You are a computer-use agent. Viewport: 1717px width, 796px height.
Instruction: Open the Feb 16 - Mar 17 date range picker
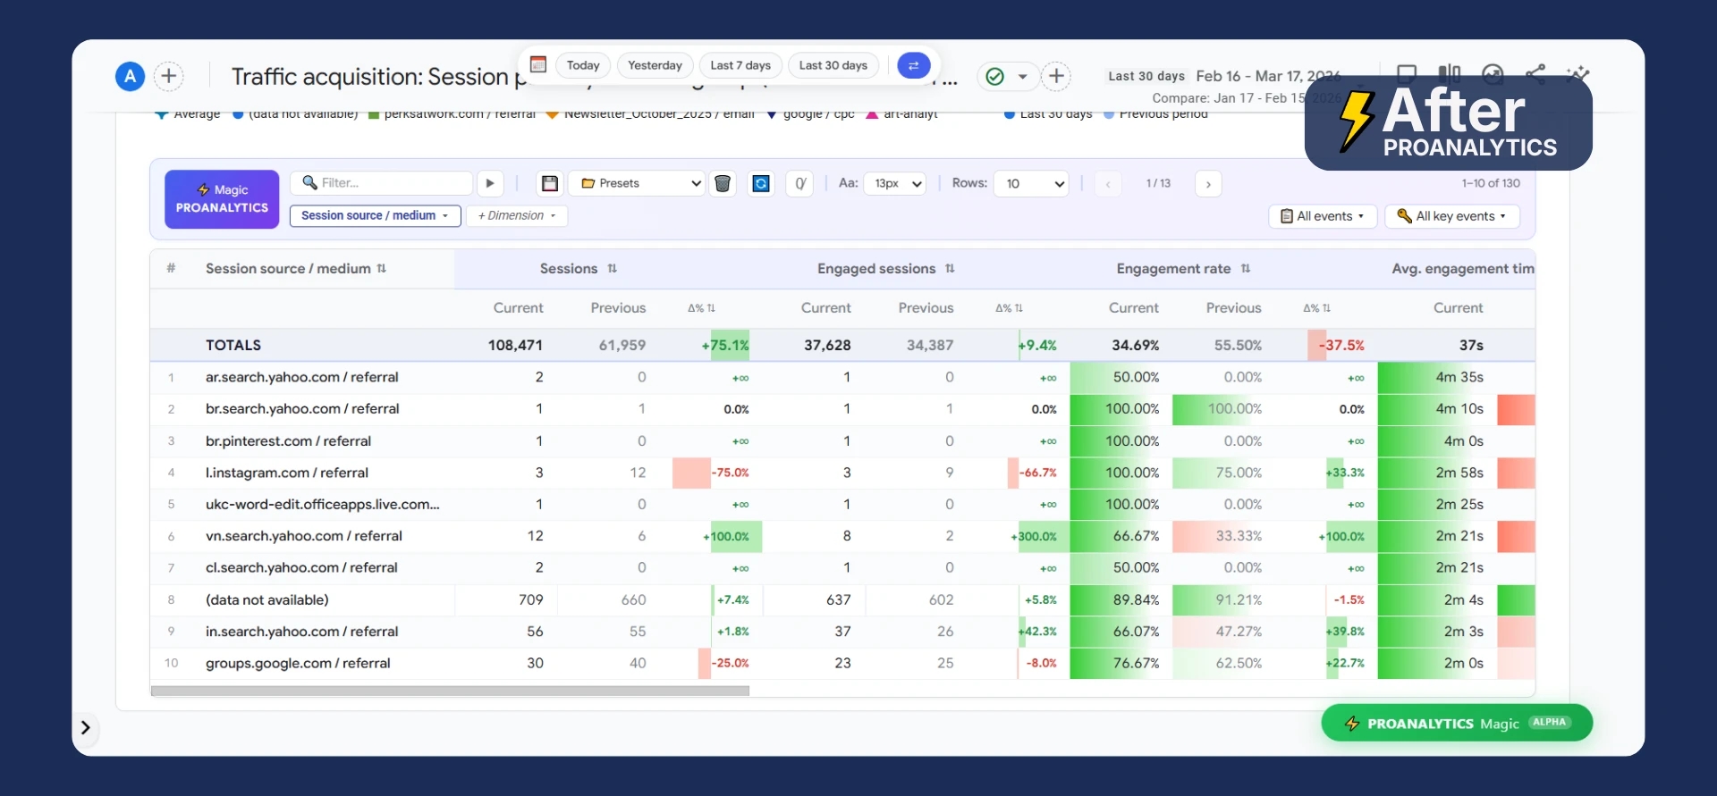1268,76
